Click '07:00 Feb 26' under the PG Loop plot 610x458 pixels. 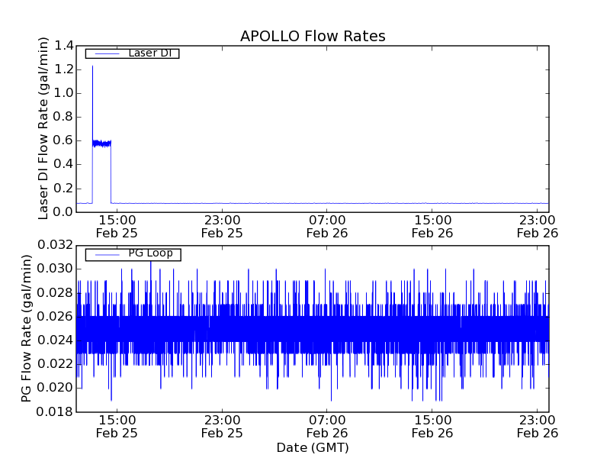pos(327,427)
